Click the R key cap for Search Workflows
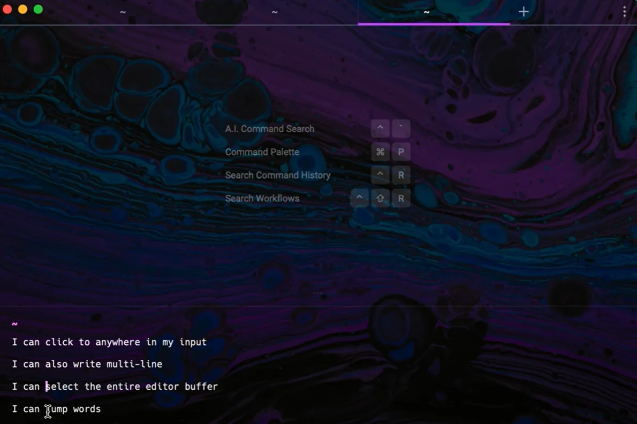637x424 pixels. point(401,198)
